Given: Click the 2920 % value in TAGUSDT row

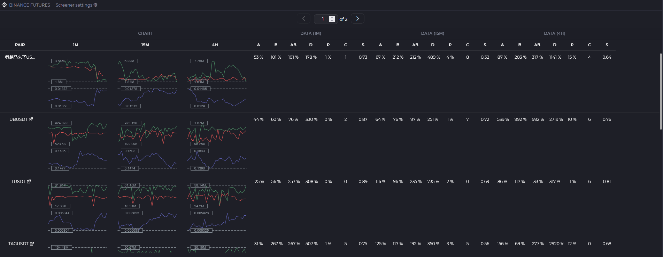Looking at the screenshot, I should (556, 243).
